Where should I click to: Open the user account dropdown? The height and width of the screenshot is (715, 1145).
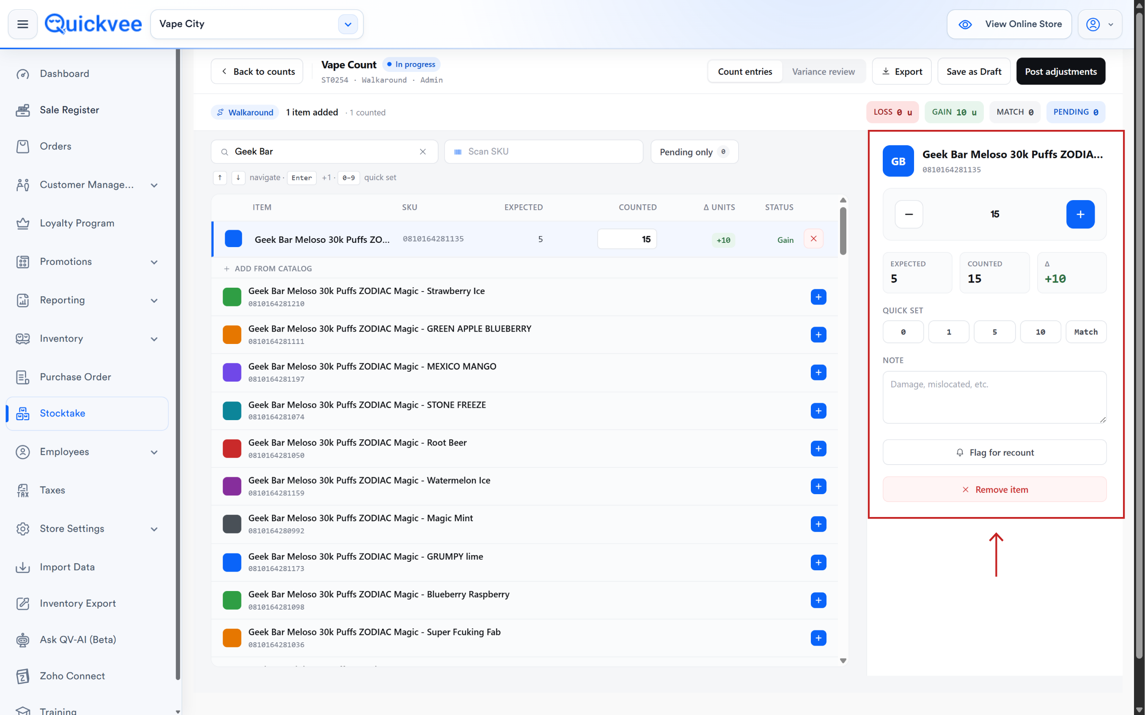pyautogui.click(x=1100, y=24)
